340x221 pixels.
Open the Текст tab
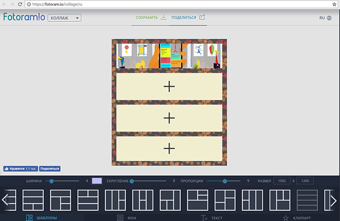[x=212, y=218]
